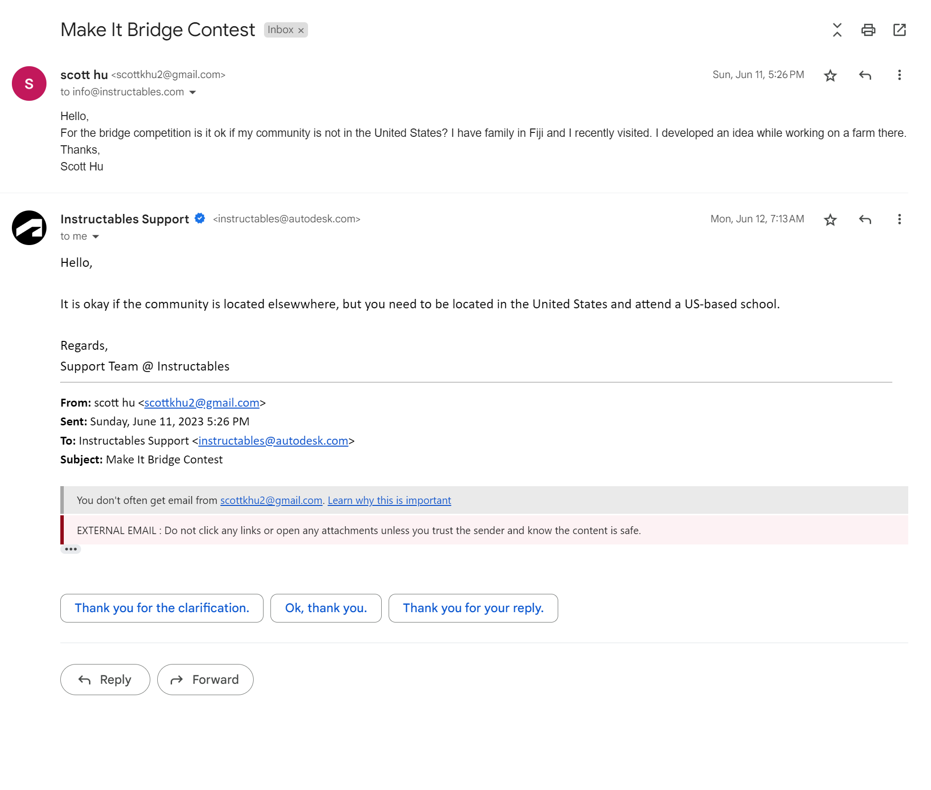Viewport: 931px width, 790px height.
Task: Reply to Instructables Support using arrow icon
Action: click(865, 219)
